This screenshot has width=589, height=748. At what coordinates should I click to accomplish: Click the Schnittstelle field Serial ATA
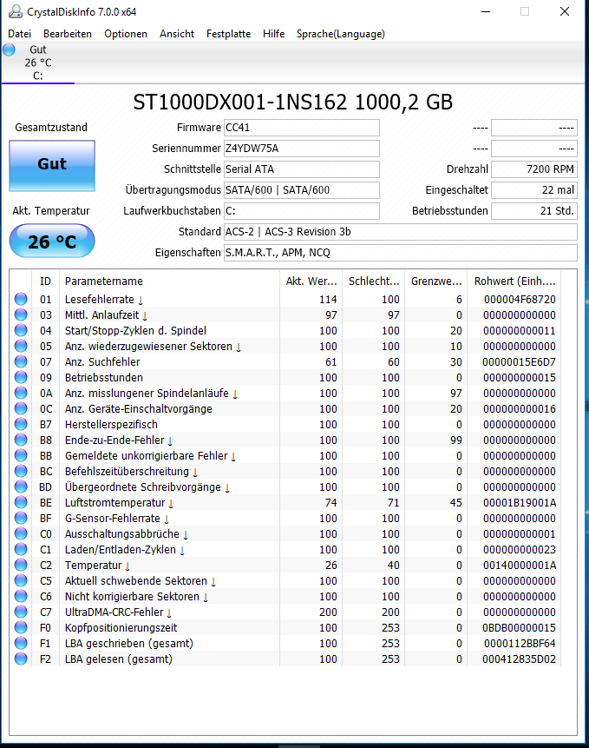click(302, 169)
